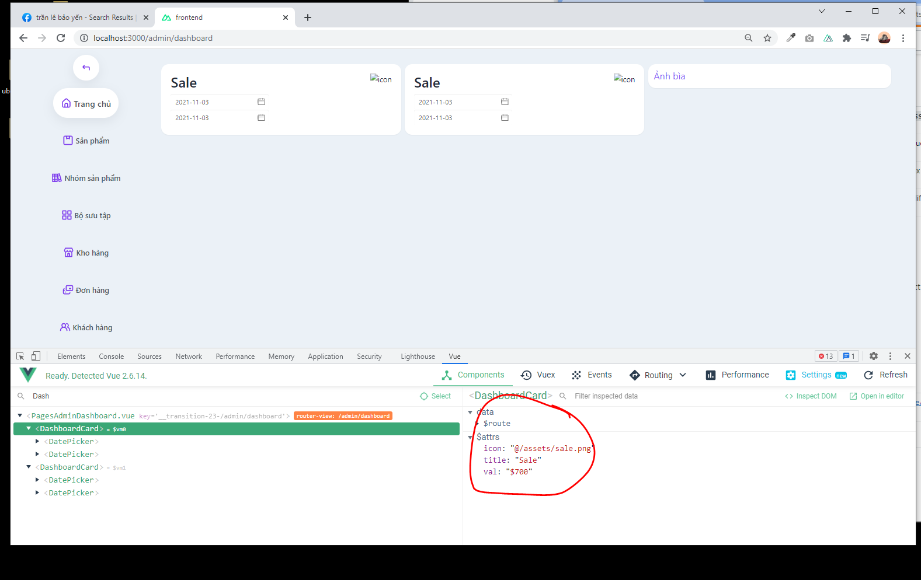This screenshot has width=921, height=580.
Task: Toggle the device toolbar in DevTools
Action: tap(36, 356)
